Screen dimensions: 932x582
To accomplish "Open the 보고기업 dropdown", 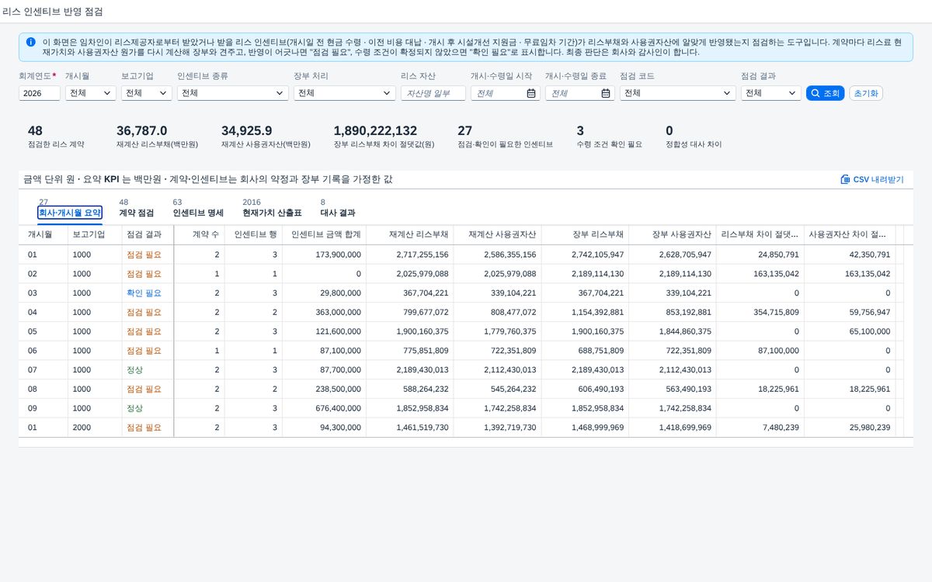I will 147,93.
